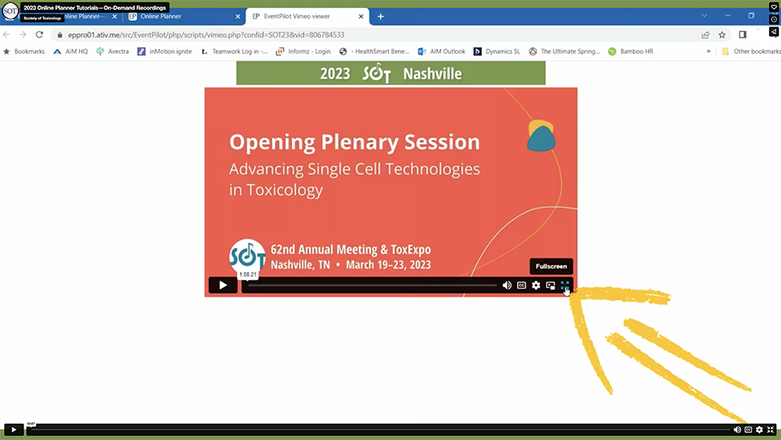Add video to Watch Later clock icon

(x=774, y=19)
